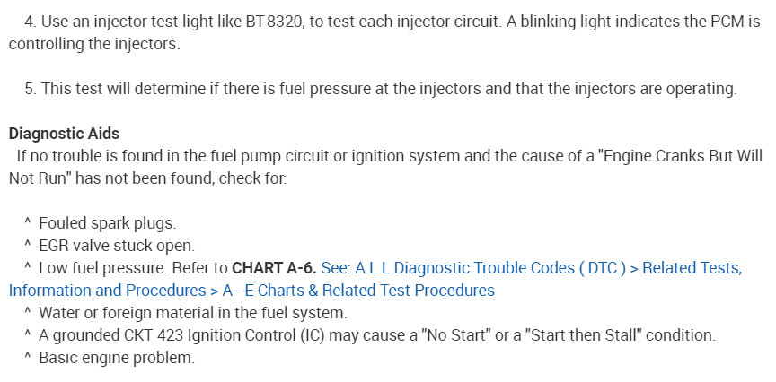Viewport: 776px width, 382px height.
Task: Select the Basic engine problem bullet text
Action: tap(116, 358)
